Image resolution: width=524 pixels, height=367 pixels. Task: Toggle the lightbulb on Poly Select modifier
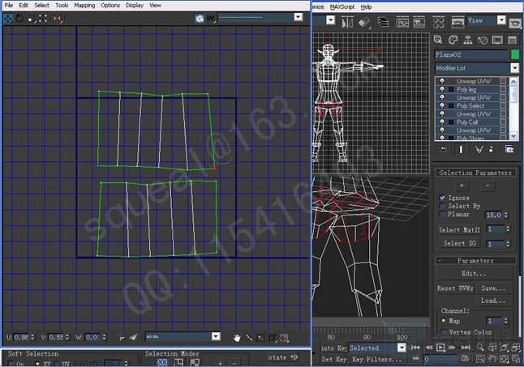tap(442, 105)
